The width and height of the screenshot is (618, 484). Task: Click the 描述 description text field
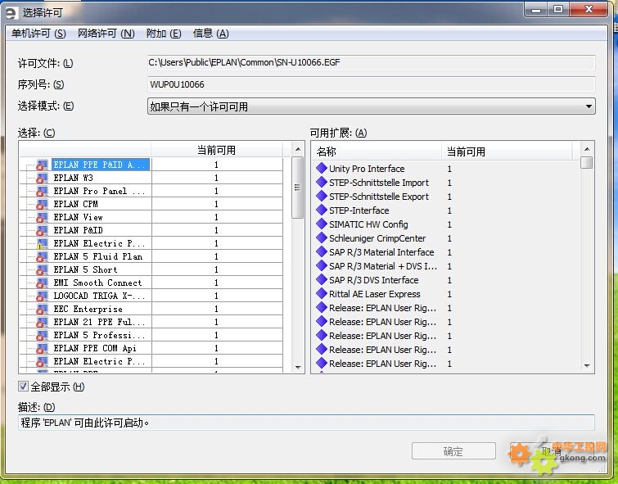306,423
